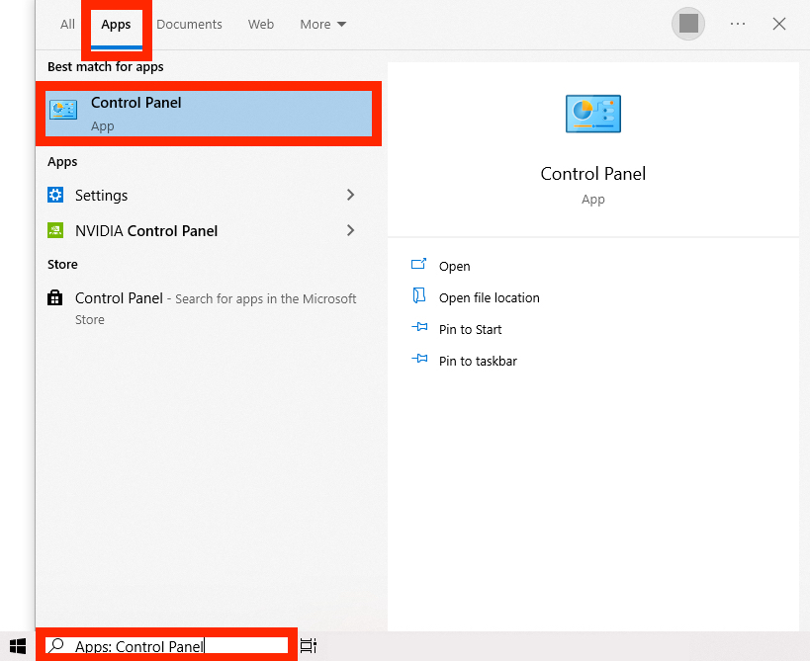Image resolution: width=810 pixels, height=661 pixels.
Task: Choose Open file location
Action: coord(490,297)
